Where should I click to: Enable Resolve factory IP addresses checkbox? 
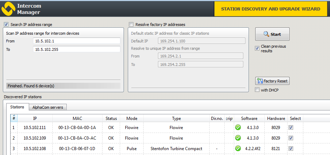pos(131,25)
